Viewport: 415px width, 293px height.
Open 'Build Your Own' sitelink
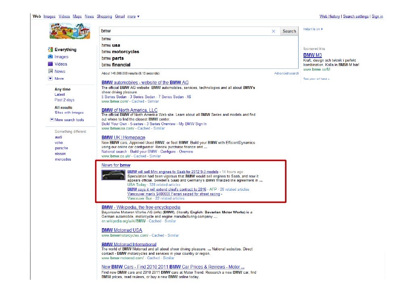pos(114,124)
